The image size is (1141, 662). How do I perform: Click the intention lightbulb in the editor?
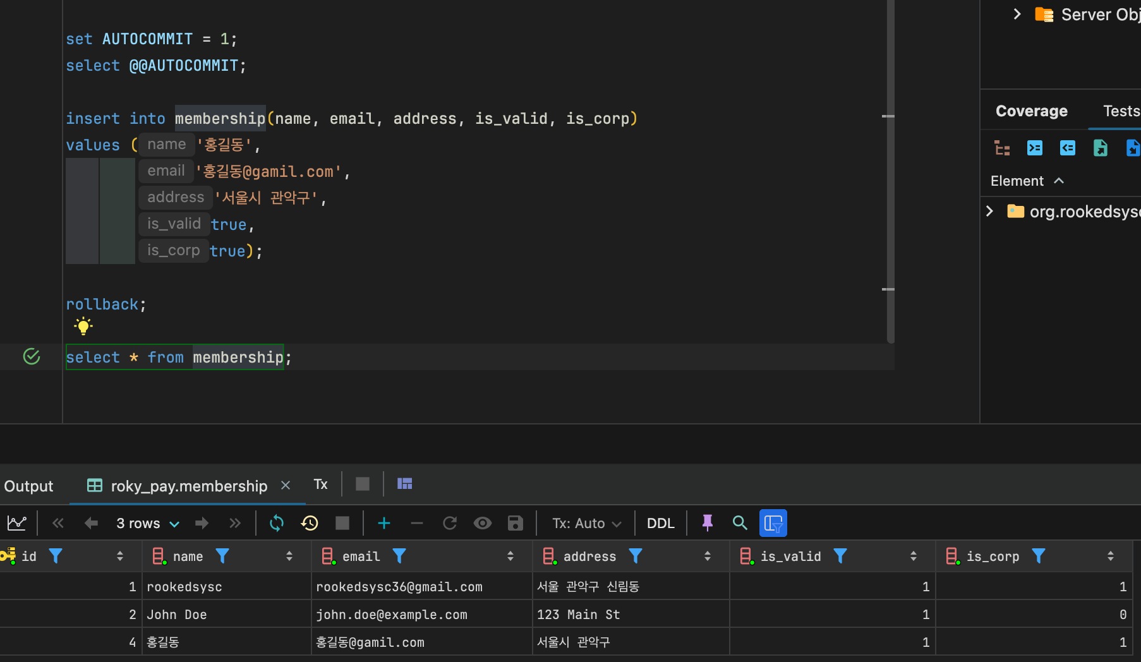(x=83, y=326)
